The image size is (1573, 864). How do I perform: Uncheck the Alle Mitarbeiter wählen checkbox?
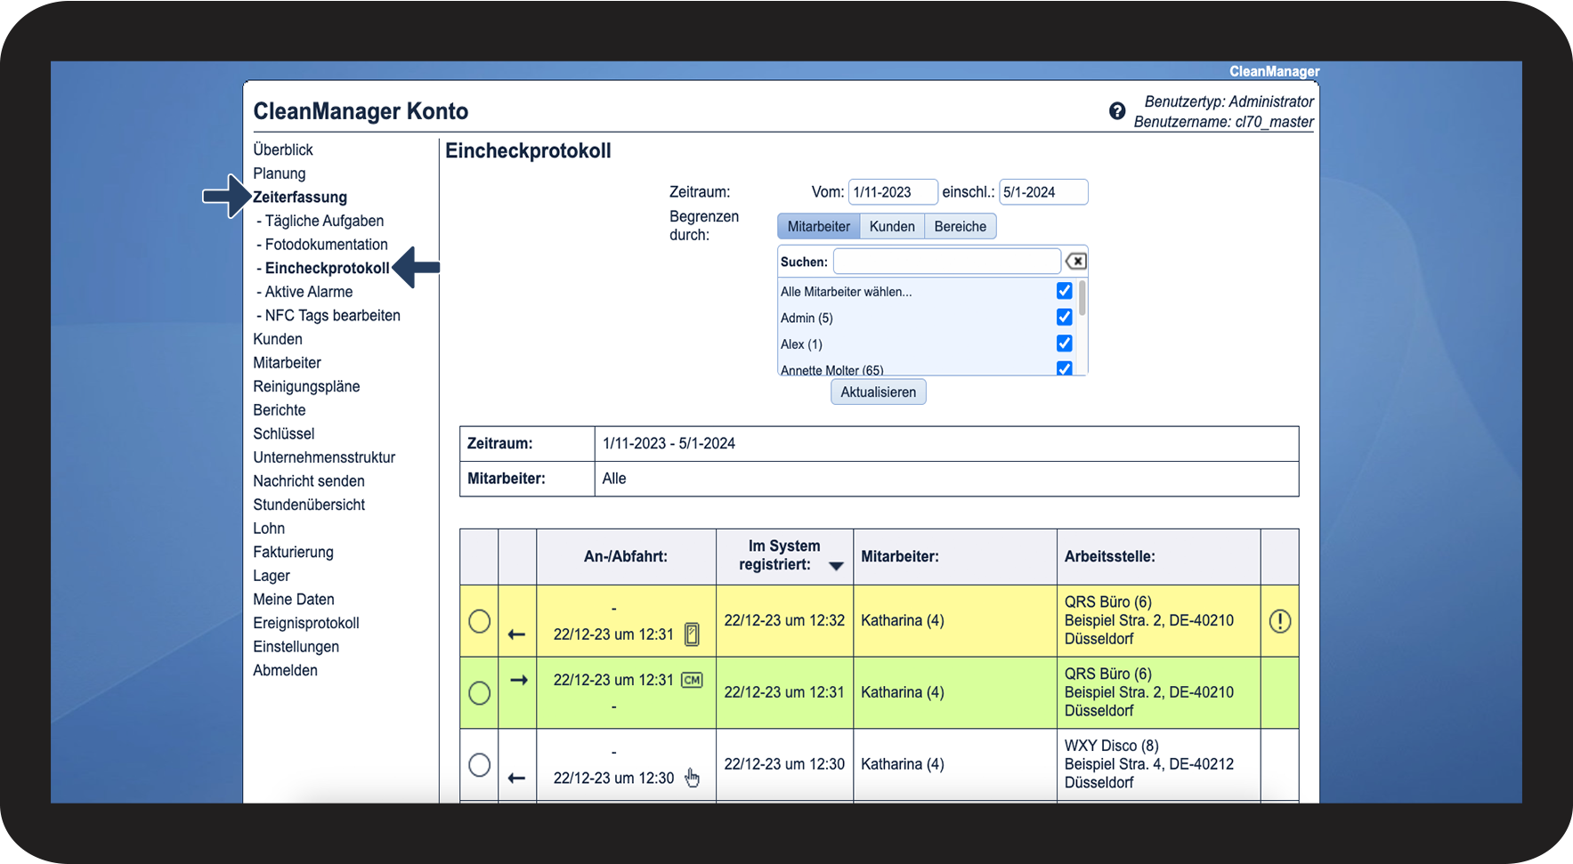[1064, 291]
